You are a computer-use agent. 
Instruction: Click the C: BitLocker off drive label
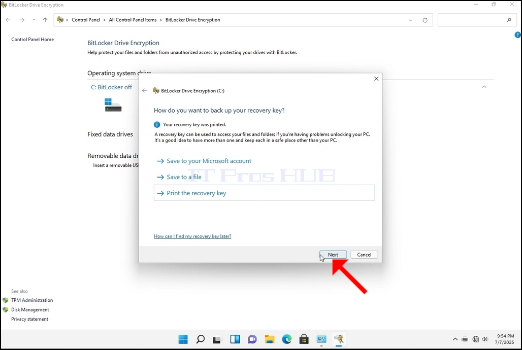click(x=112, y=87)
